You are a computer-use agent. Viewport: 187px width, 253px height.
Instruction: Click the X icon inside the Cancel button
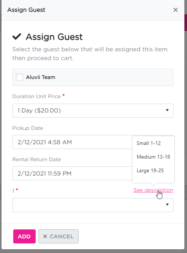click(x=45, y=236)
